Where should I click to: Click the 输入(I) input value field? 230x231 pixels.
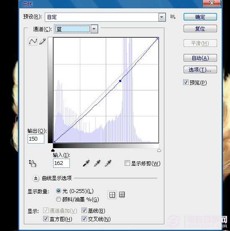pyautogui.click(x=61, y=163)
